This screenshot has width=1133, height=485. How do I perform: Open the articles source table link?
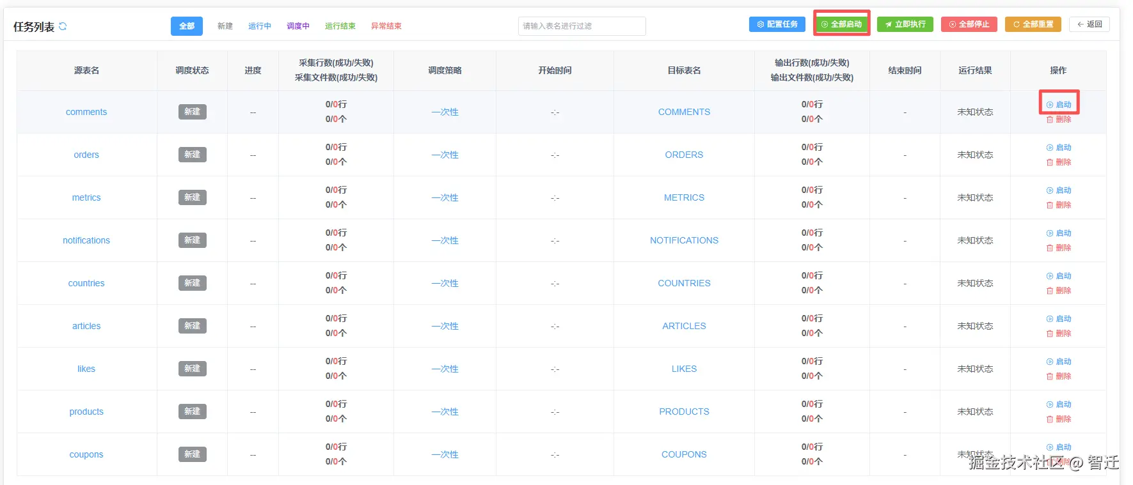coord(86,326)
